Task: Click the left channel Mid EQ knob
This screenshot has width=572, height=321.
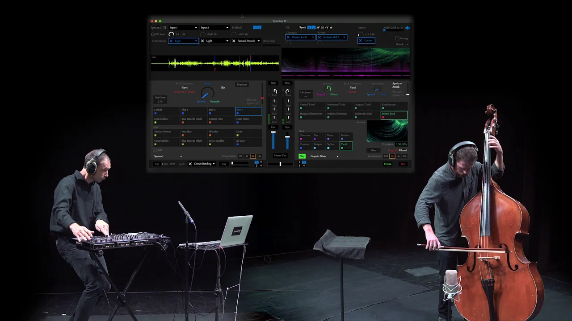Action: pyautogui.click(x=274, y=110)
